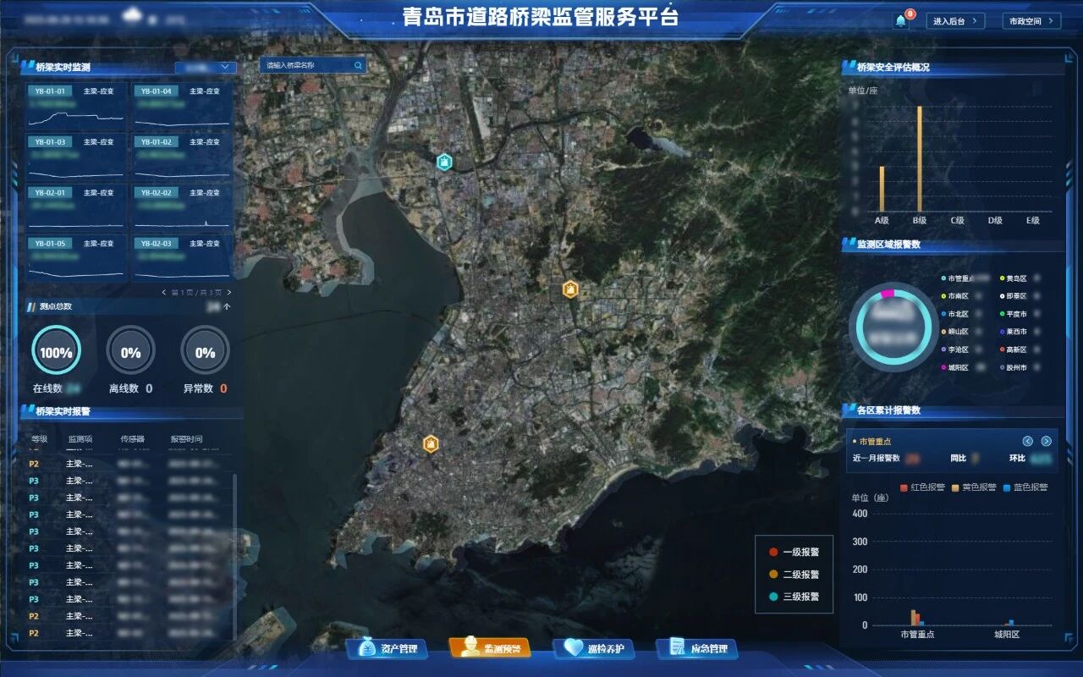Expand the 进入后台 menu
Image resolution: width=1083 pixels, height=677 pixels.
click(955, 21)
